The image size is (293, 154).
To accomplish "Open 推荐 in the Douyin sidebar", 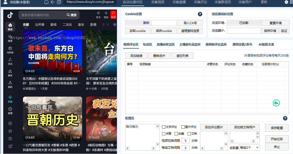I will [10, 38].
